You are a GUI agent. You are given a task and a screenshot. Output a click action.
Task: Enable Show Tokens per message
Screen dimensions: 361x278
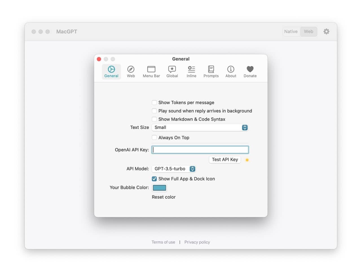tap(154, 103)
